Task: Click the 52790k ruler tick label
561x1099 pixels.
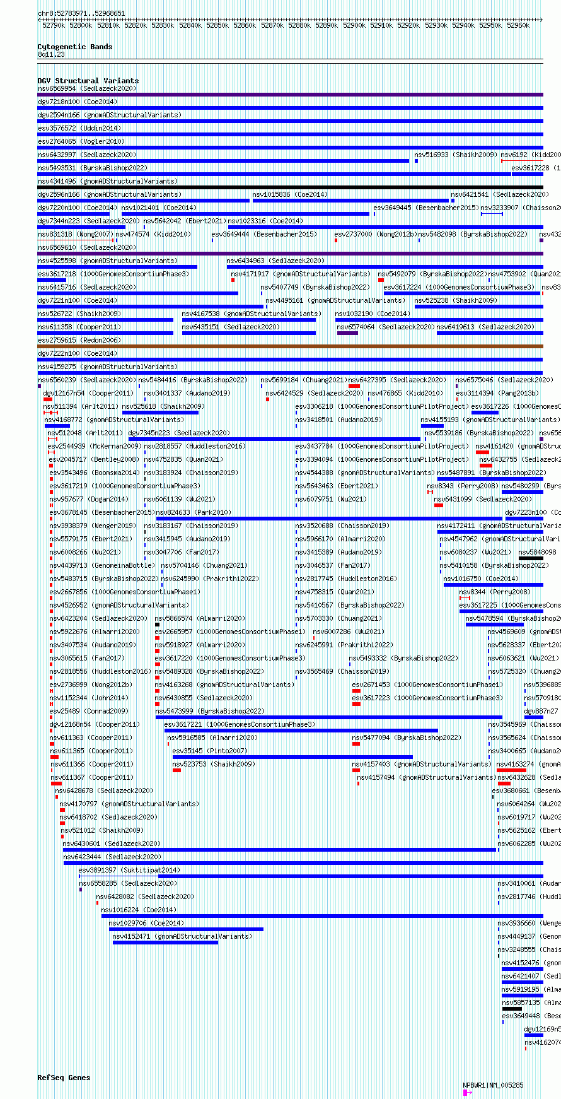Action: tap(54, 25)
